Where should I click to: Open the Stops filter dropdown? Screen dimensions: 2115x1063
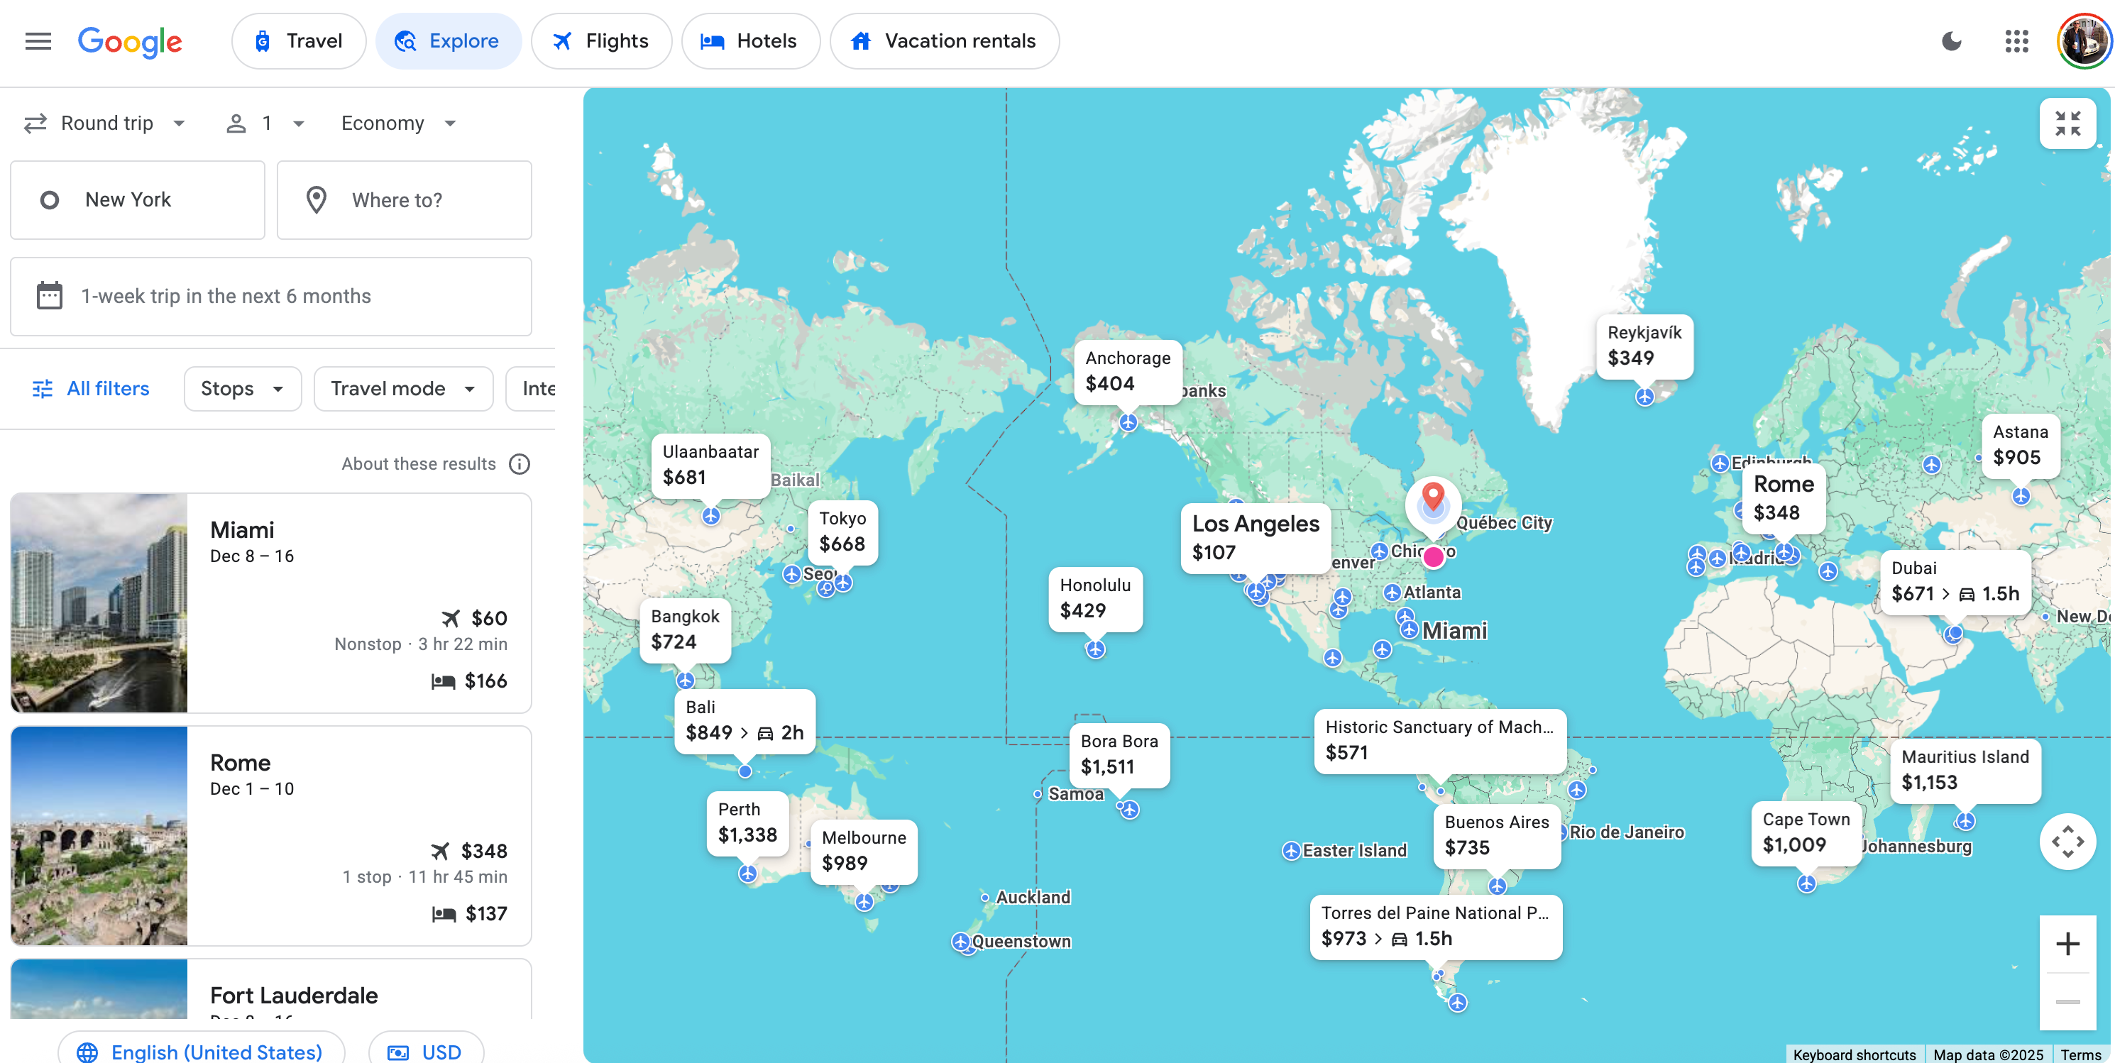pos(241,388)
